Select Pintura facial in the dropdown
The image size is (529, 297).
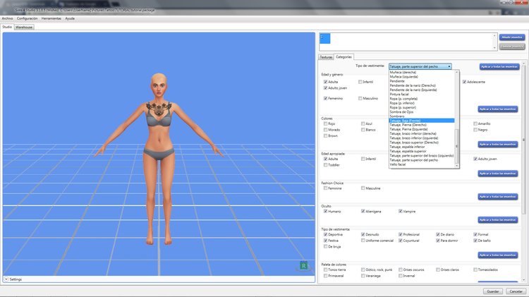pyautogui.click(x=399, y=94)
